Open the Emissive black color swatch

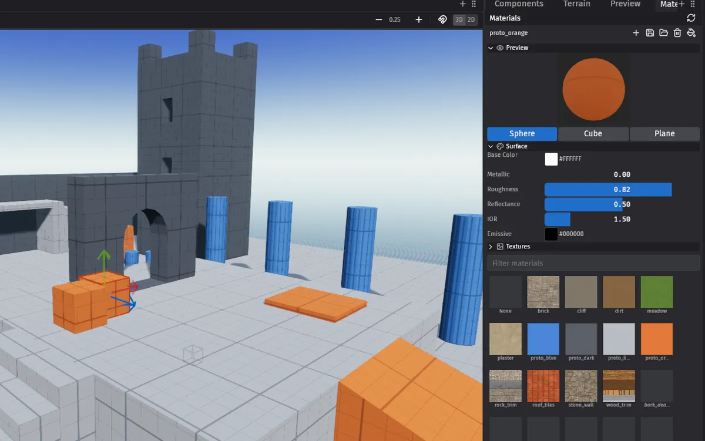(551, 234)
